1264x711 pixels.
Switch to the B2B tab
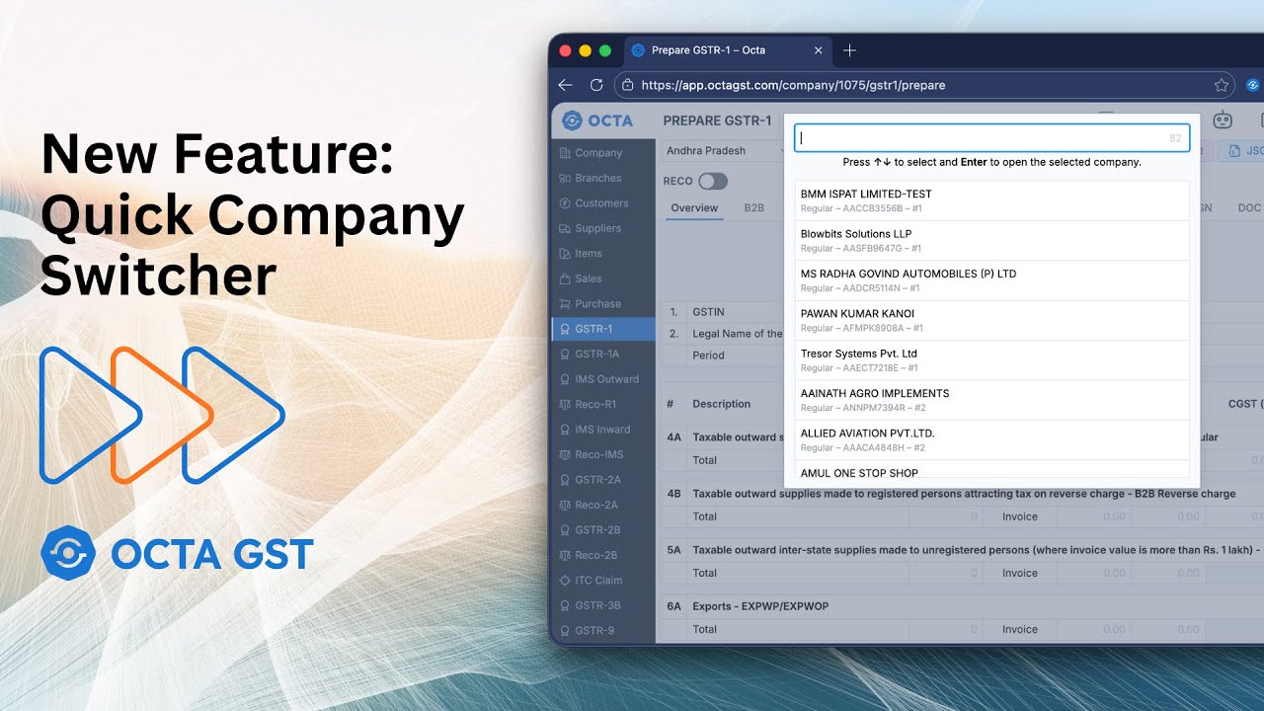point(754,208)
